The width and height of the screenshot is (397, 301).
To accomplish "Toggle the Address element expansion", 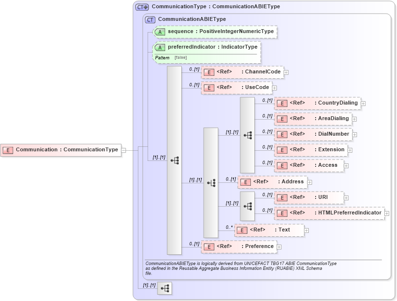I will [310, 181].
